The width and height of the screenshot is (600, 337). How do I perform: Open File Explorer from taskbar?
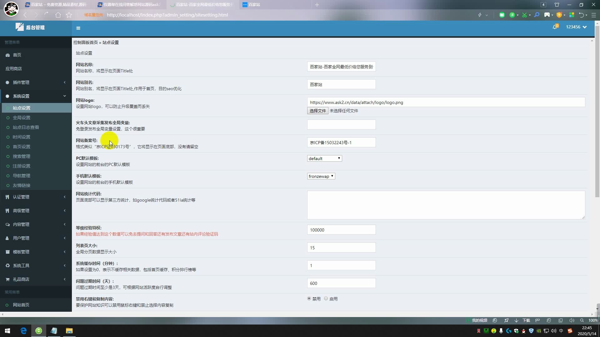pyautogui.click(x=69, y=330)
